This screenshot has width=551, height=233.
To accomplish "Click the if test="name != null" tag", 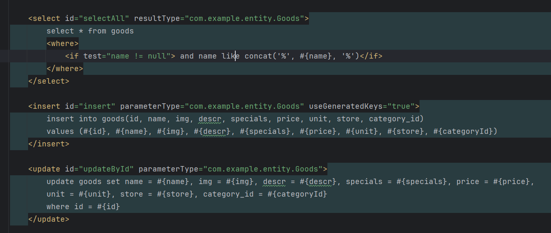I will click(x=120, y=56).
